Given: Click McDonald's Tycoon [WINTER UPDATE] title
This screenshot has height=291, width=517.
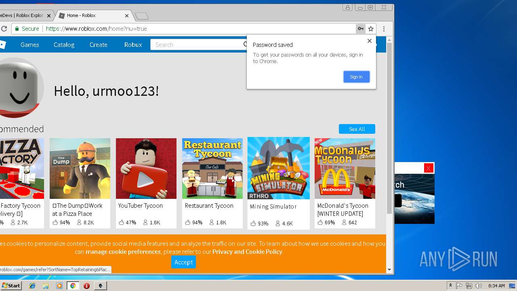Looking at the screenshot, I should [343, 210].
